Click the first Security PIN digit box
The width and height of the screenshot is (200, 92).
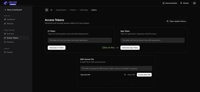[97, 82]
